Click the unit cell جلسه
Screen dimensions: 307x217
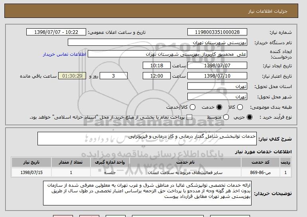coord(110,173)
